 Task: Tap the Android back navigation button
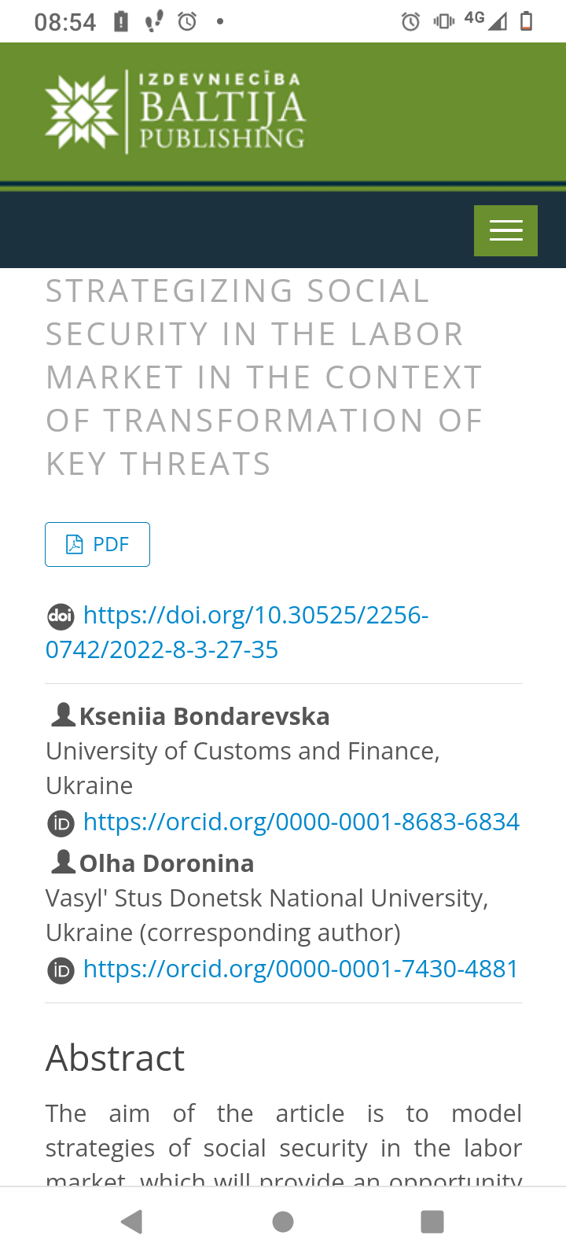pos(131,1222)
